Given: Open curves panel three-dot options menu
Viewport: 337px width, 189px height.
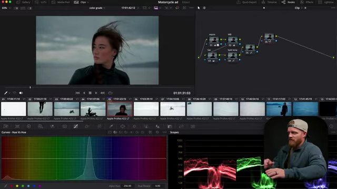Looking at the screenshot, I should coord(164,132).
